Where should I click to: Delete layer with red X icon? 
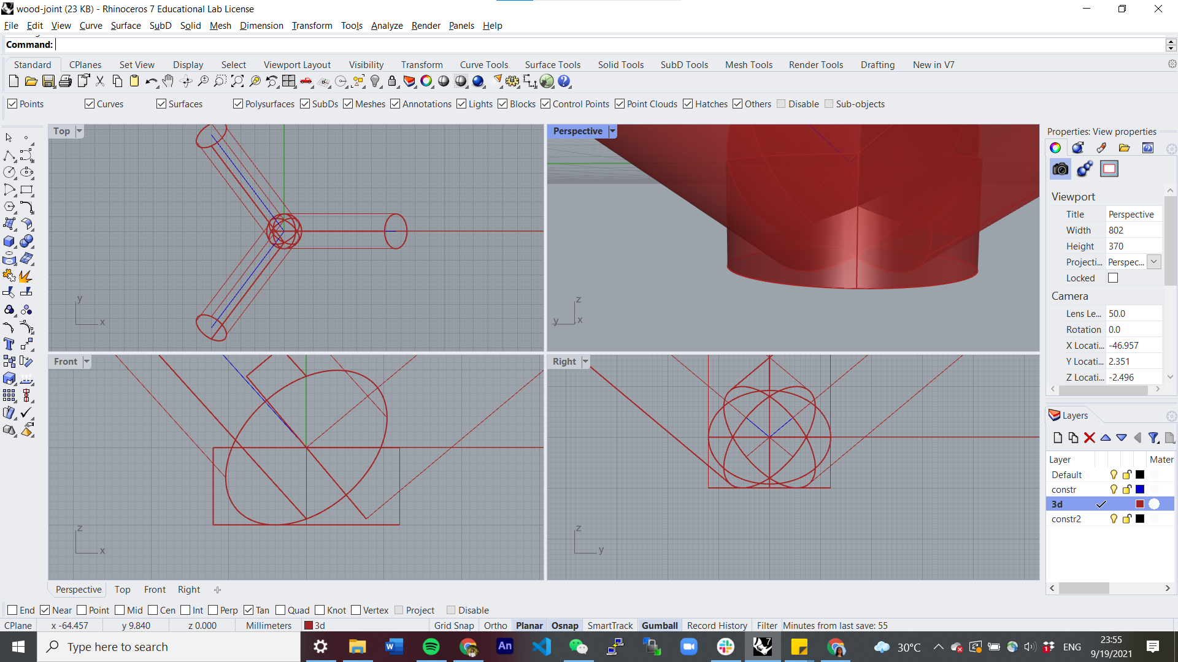pos(1089,438)
